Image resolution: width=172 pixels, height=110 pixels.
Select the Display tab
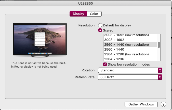coord(78,14)
